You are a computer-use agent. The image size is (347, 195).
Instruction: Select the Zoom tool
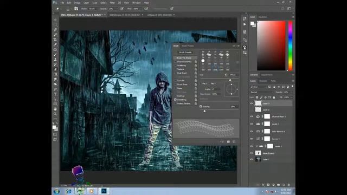tap(55, 114)
